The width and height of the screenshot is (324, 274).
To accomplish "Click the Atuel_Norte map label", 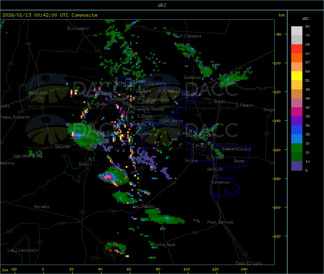I will click(x=171, y=121).
